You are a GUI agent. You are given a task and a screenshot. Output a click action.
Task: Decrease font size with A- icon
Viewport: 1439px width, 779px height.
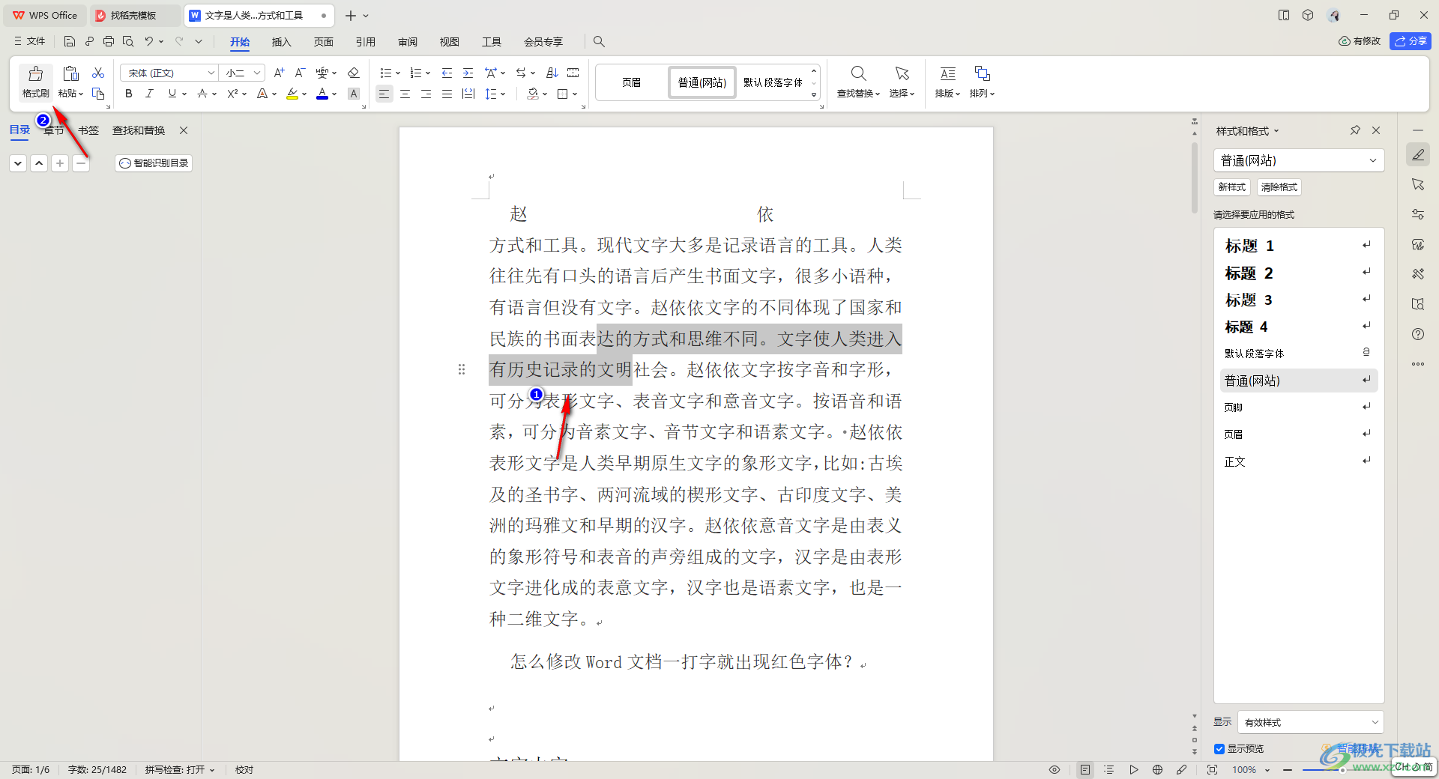point(300,73)
